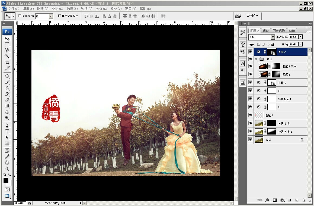
Task: Hide the 照片滤镜 1 layer
Action: pos(250,99)
